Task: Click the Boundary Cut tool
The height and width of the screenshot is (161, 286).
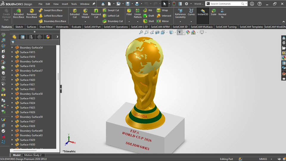Action: [x=113, y=21]
